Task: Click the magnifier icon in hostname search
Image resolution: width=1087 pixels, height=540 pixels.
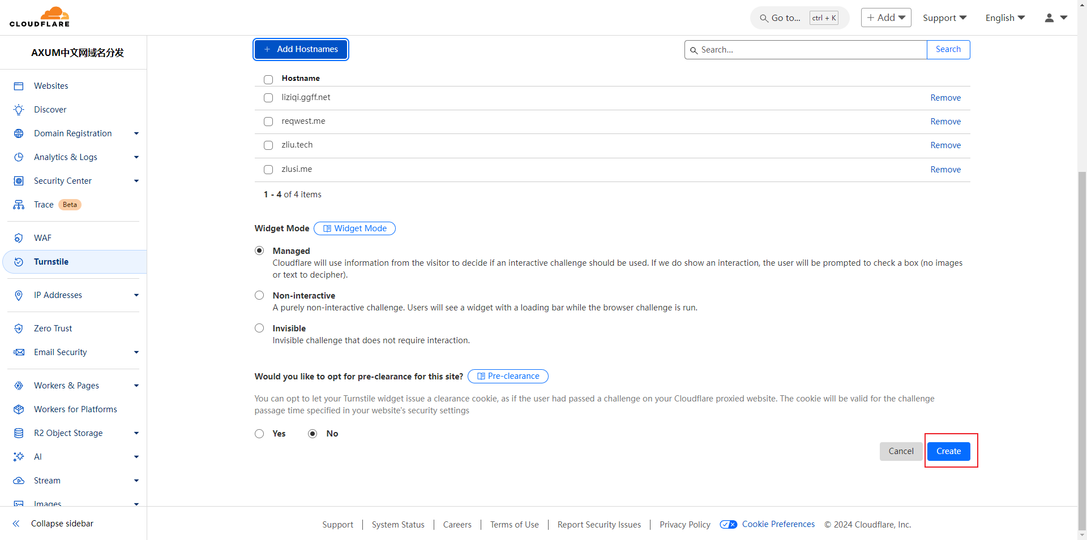Action: click(694, 50)
